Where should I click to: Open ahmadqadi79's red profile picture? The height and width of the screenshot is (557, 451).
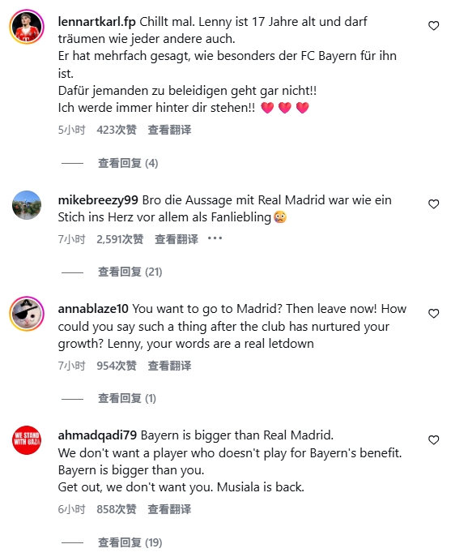(27, 440)
